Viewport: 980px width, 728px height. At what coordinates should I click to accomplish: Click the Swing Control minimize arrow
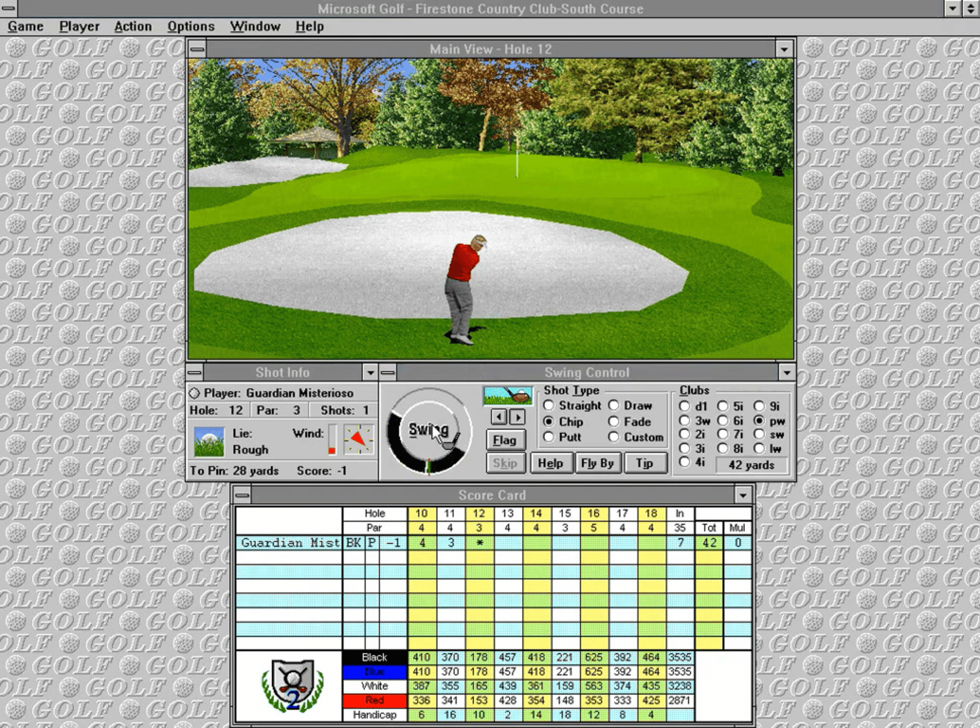(787, 372)
